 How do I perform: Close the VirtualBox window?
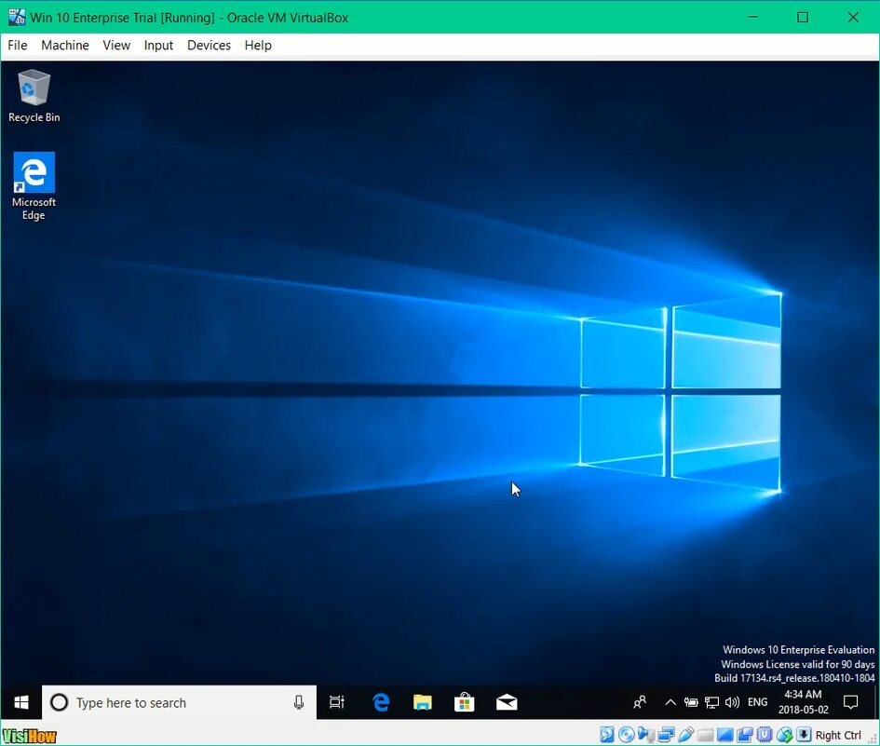coord(853,17)
